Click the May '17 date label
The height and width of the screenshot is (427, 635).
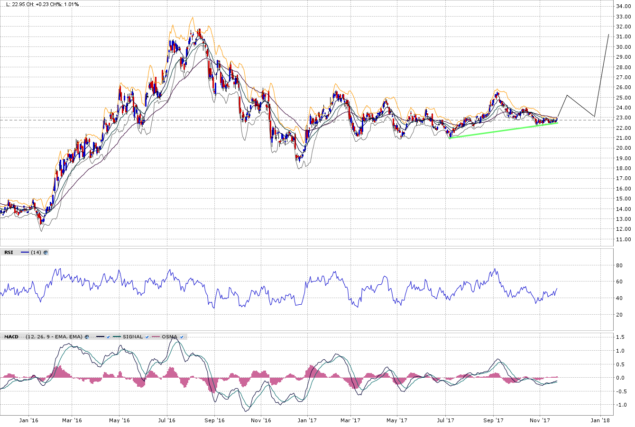click(x=397, y=420)
